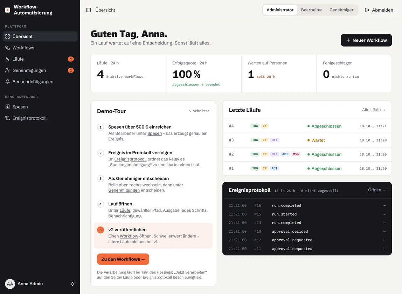Click the ACT tag in run #1
The width and height of the screenshot is (402, 294).
click(x=274, y=168)
